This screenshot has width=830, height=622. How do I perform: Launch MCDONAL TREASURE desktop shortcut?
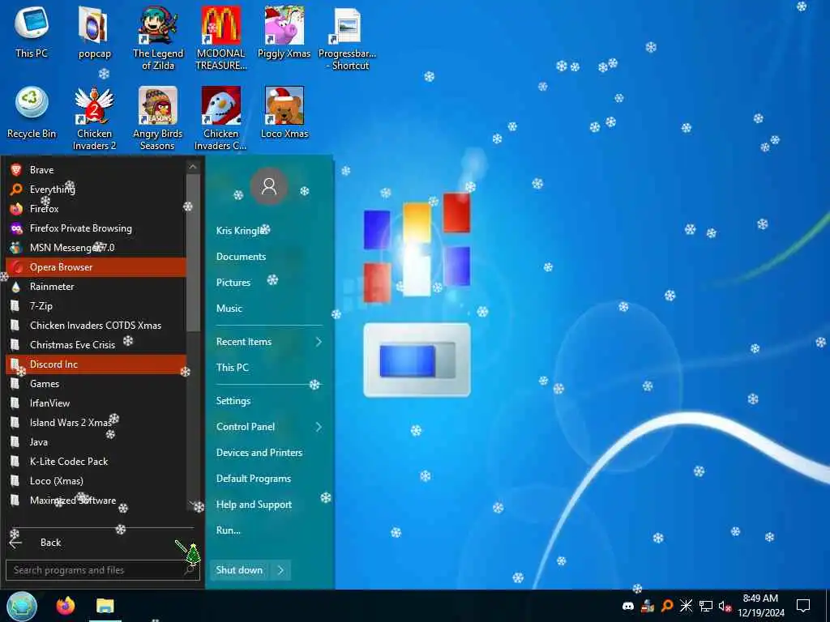(x=221, y=38)
